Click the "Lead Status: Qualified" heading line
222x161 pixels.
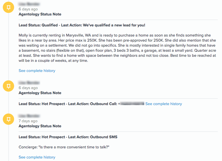82,25
